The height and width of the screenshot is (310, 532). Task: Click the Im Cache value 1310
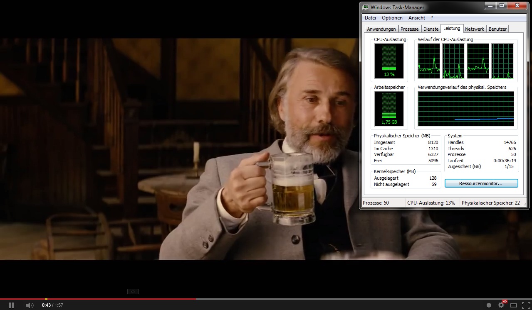(x=433, y=149)
